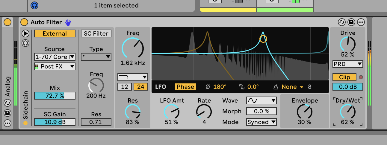Click the Rate knob set to 4
The height and width of the screenshot is (145, 387).
click(x=204, y=112)
